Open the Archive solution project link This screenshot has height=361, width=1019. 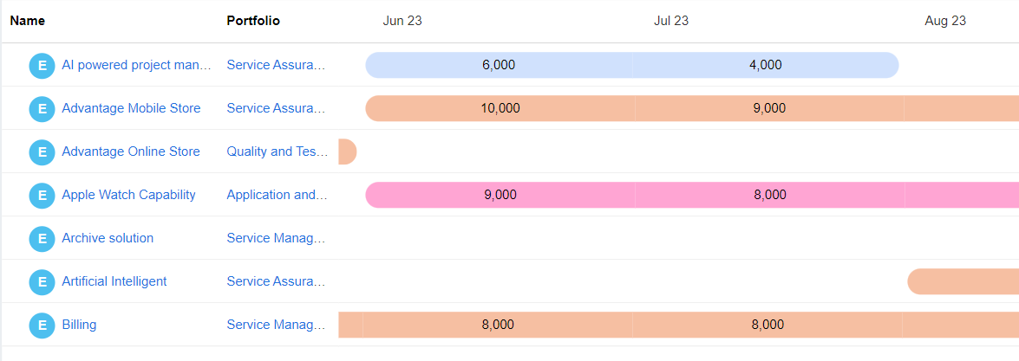tap(108, 238)
